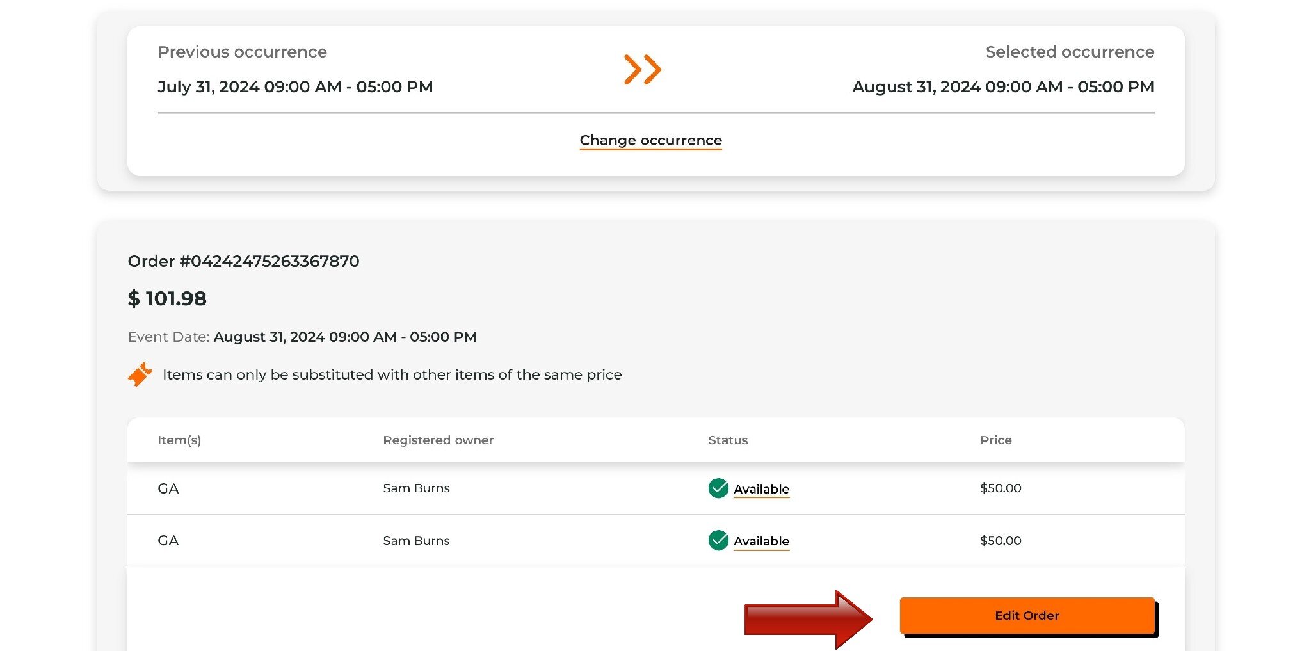Click the July 31, 2024 previous occurrence date
This screenshot has height=651, width=1311.
pyautogui.click(x=295, y=87)
